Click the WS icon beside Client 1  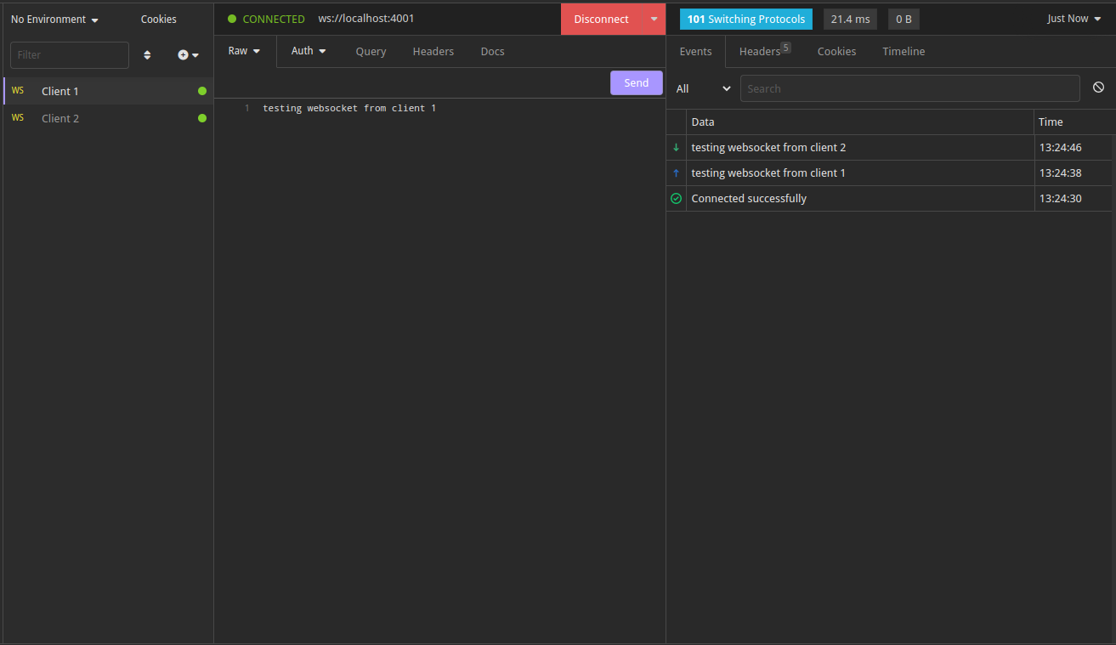[x=18, y=90]
